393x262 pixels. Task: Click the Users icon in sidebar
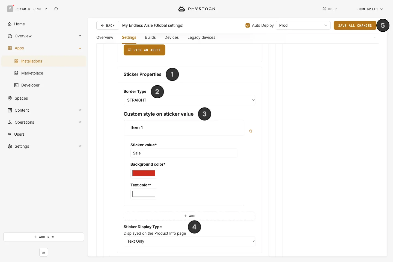pos(10,134)
